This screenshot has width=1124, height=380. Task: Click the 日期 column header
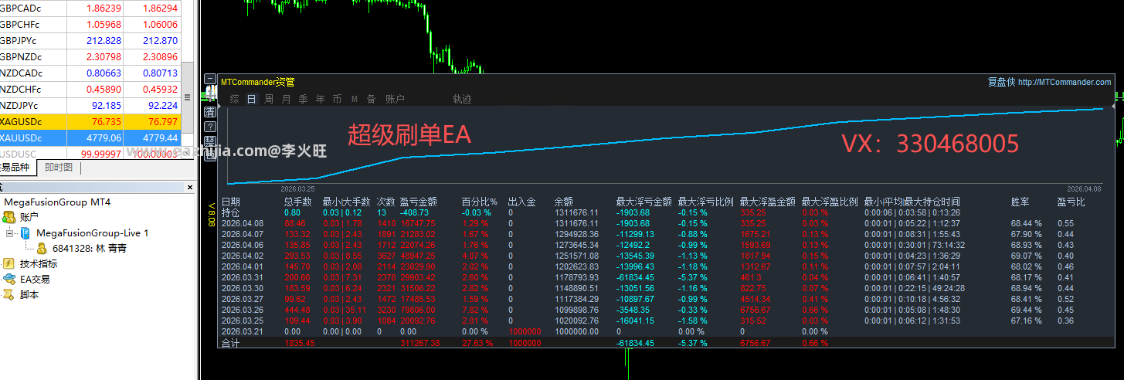click(230, 202)
